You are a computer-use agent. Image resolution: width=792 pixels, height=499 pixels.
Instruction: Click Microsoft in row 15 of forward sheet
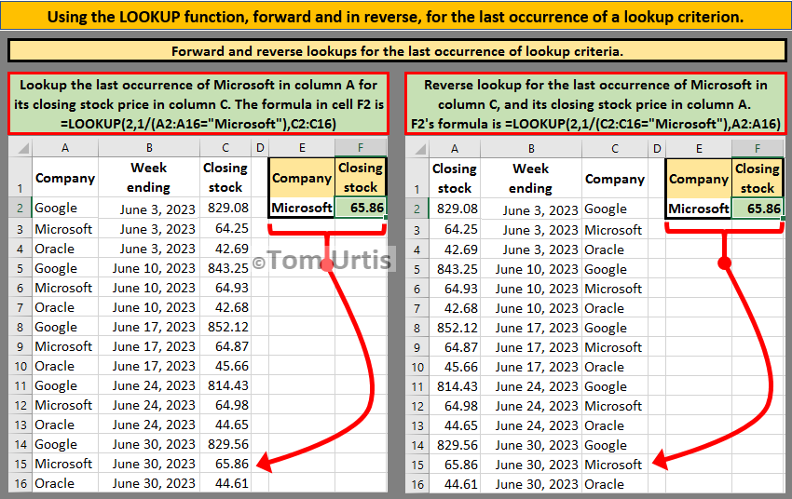[65, 464]
